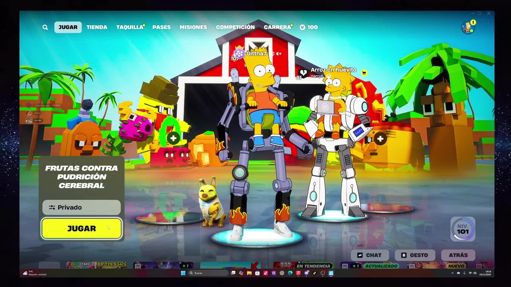The width and height of the screenshot is (511, 287).
Task: Change the Privado party privacy setting
Action: point(81,207)
